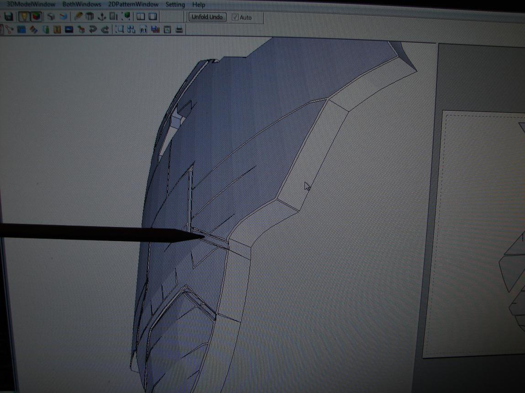Viewport: 525px width, 393px height.
Task: Click the green cube with dotted frame icon
Action: [126, 17]
